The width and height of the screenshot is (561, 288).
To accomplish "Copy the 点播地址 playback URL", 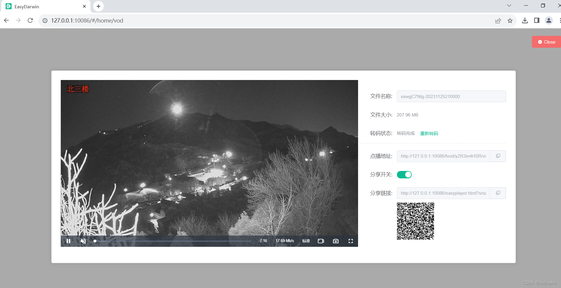I will 498,156.
